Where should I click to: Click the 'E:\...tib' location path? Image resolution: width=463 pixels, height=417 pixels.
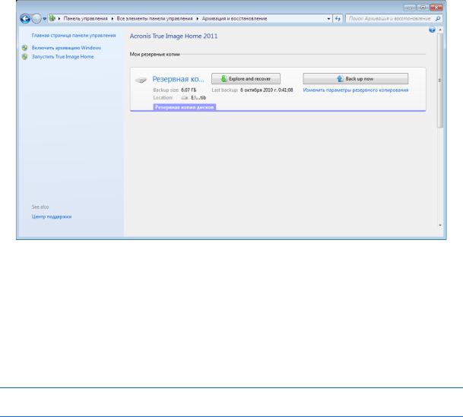tap(198, 98)
